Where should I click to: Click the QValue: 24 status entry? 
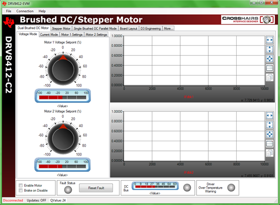coord(58,200)
